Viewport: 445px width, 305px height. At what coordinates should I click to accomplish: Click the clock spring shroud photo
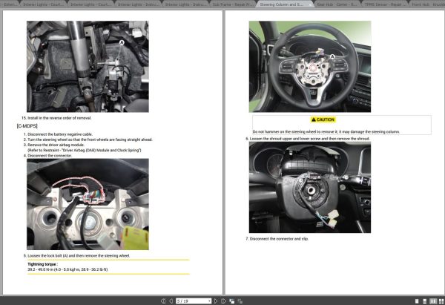pos(310,187)
